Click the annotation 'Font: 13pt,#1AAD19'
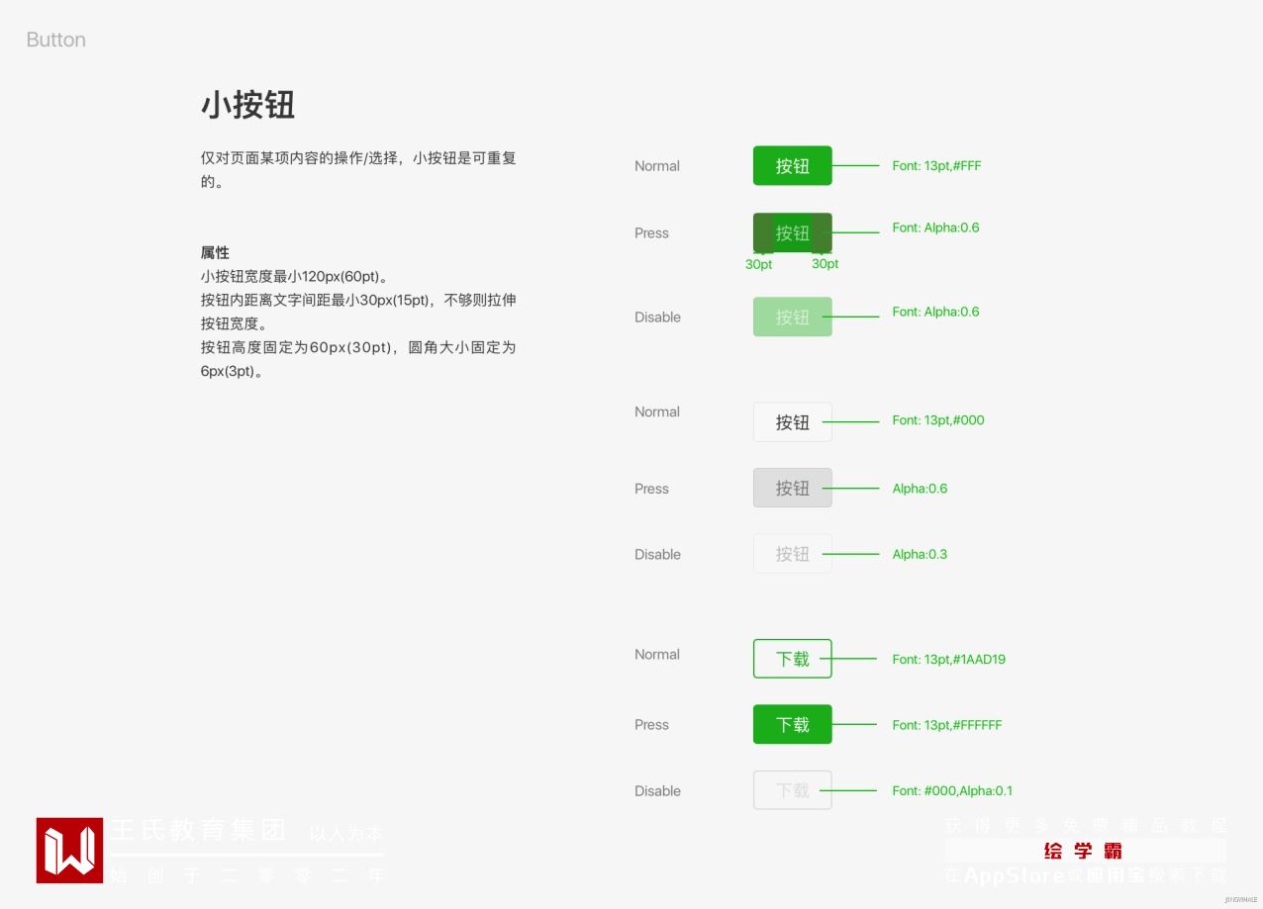Image resolution: width=1263 pixels, height=909 pixels. click(x=948, y=660)
